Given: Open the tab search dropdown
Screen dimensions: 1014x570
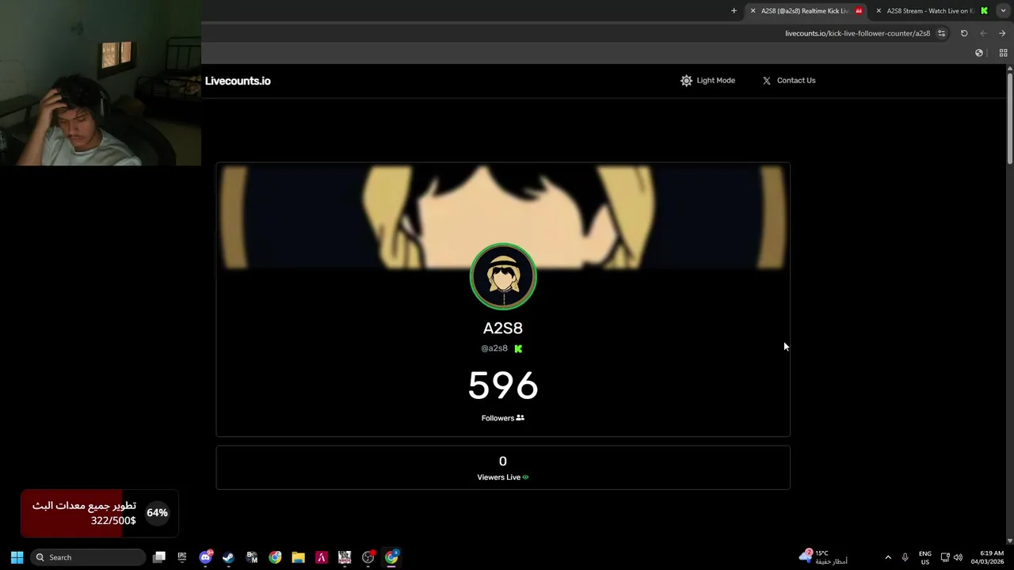Looking at the screenshot, I should (1003, 11).
